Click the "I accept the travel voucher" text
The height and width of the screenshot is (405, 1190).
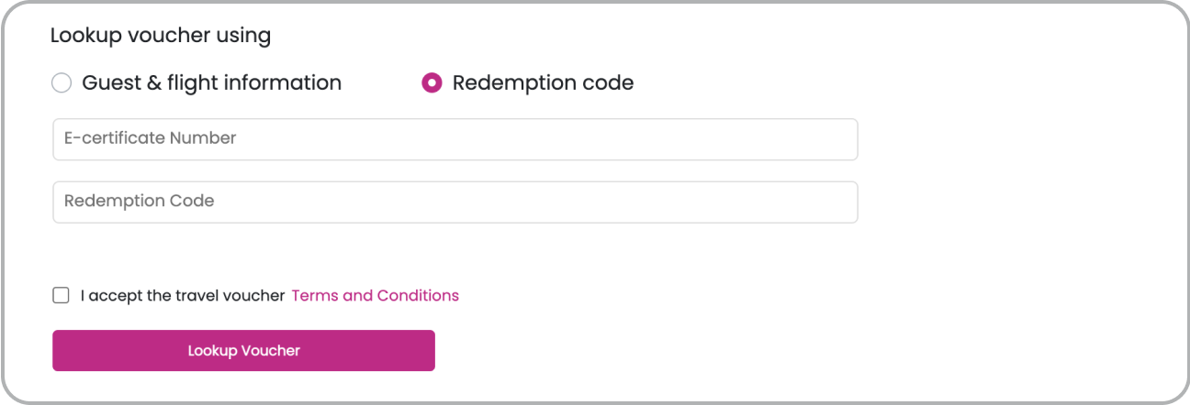pyautogui.click(x=183, y=295)
